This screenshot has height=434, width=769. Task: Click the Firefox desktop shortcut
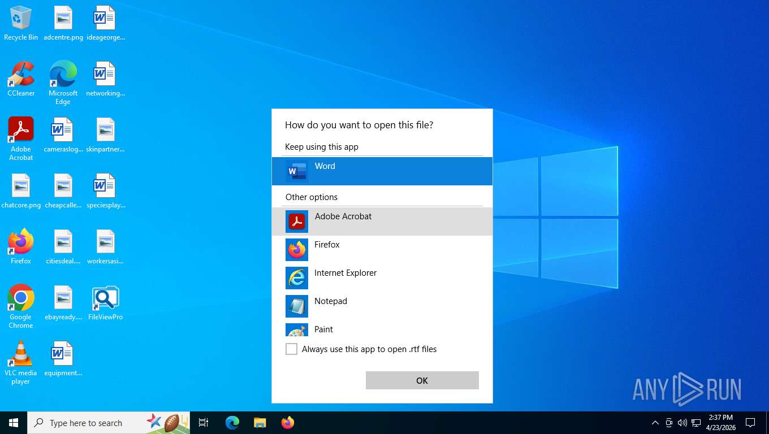click(21, 247)
